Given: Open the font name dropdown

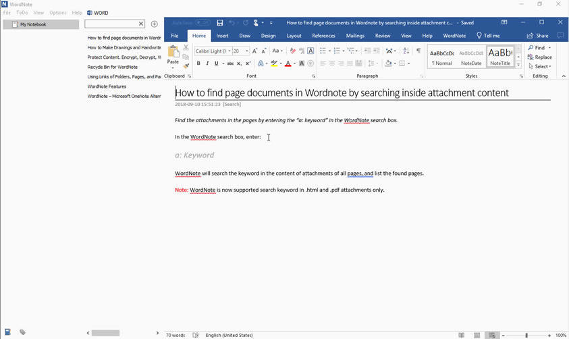Looking at the screenshot, I should 229,51.
